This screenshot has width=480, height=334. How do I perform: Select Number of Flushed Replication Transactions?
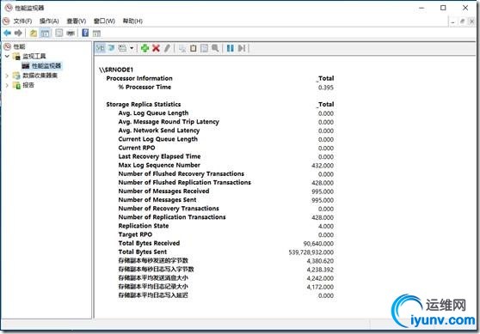(x=185, y=182)
